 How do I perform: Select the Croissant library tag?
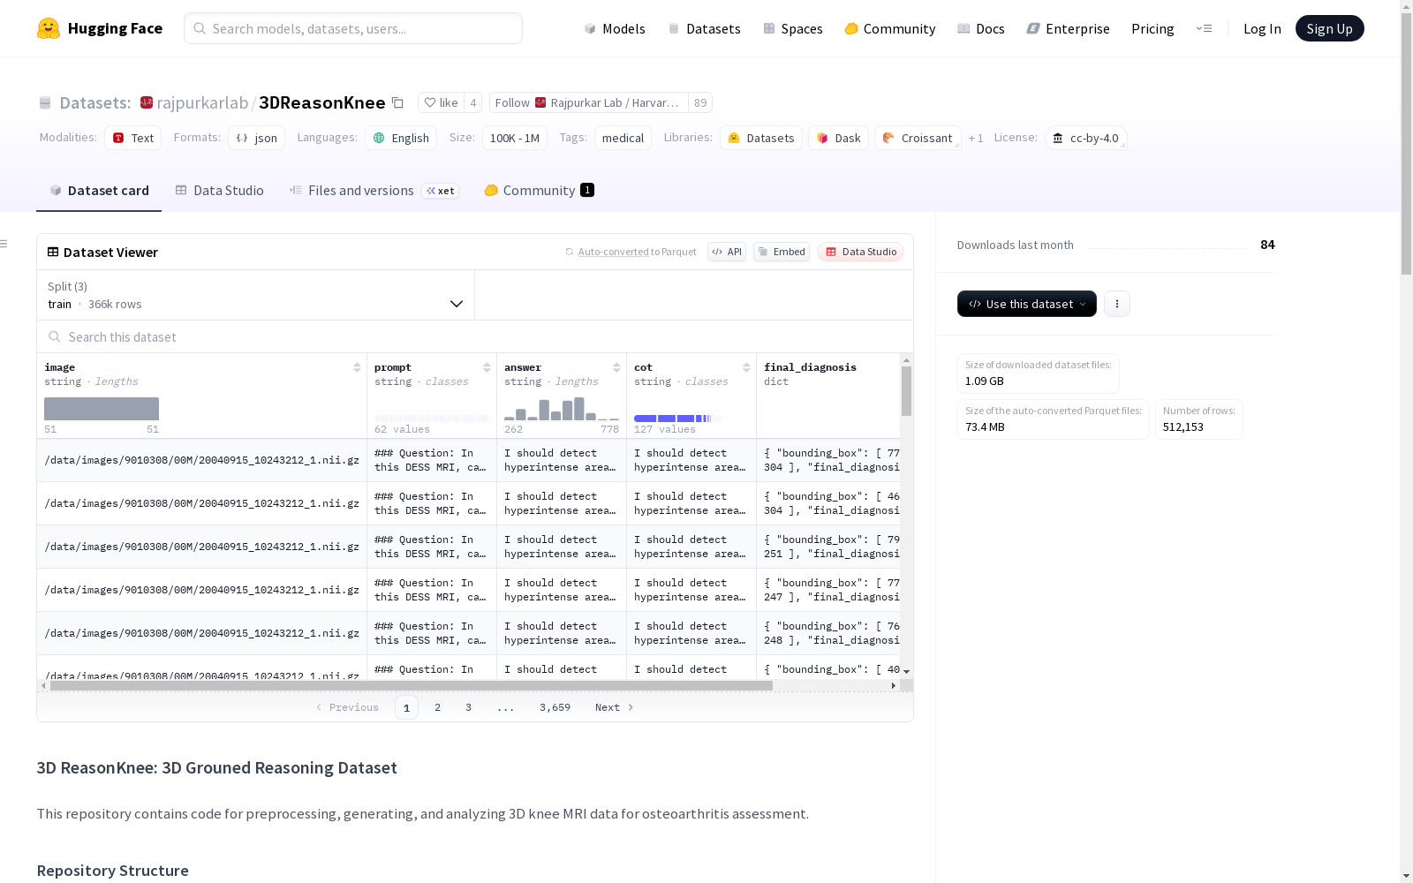pos(918,138)
